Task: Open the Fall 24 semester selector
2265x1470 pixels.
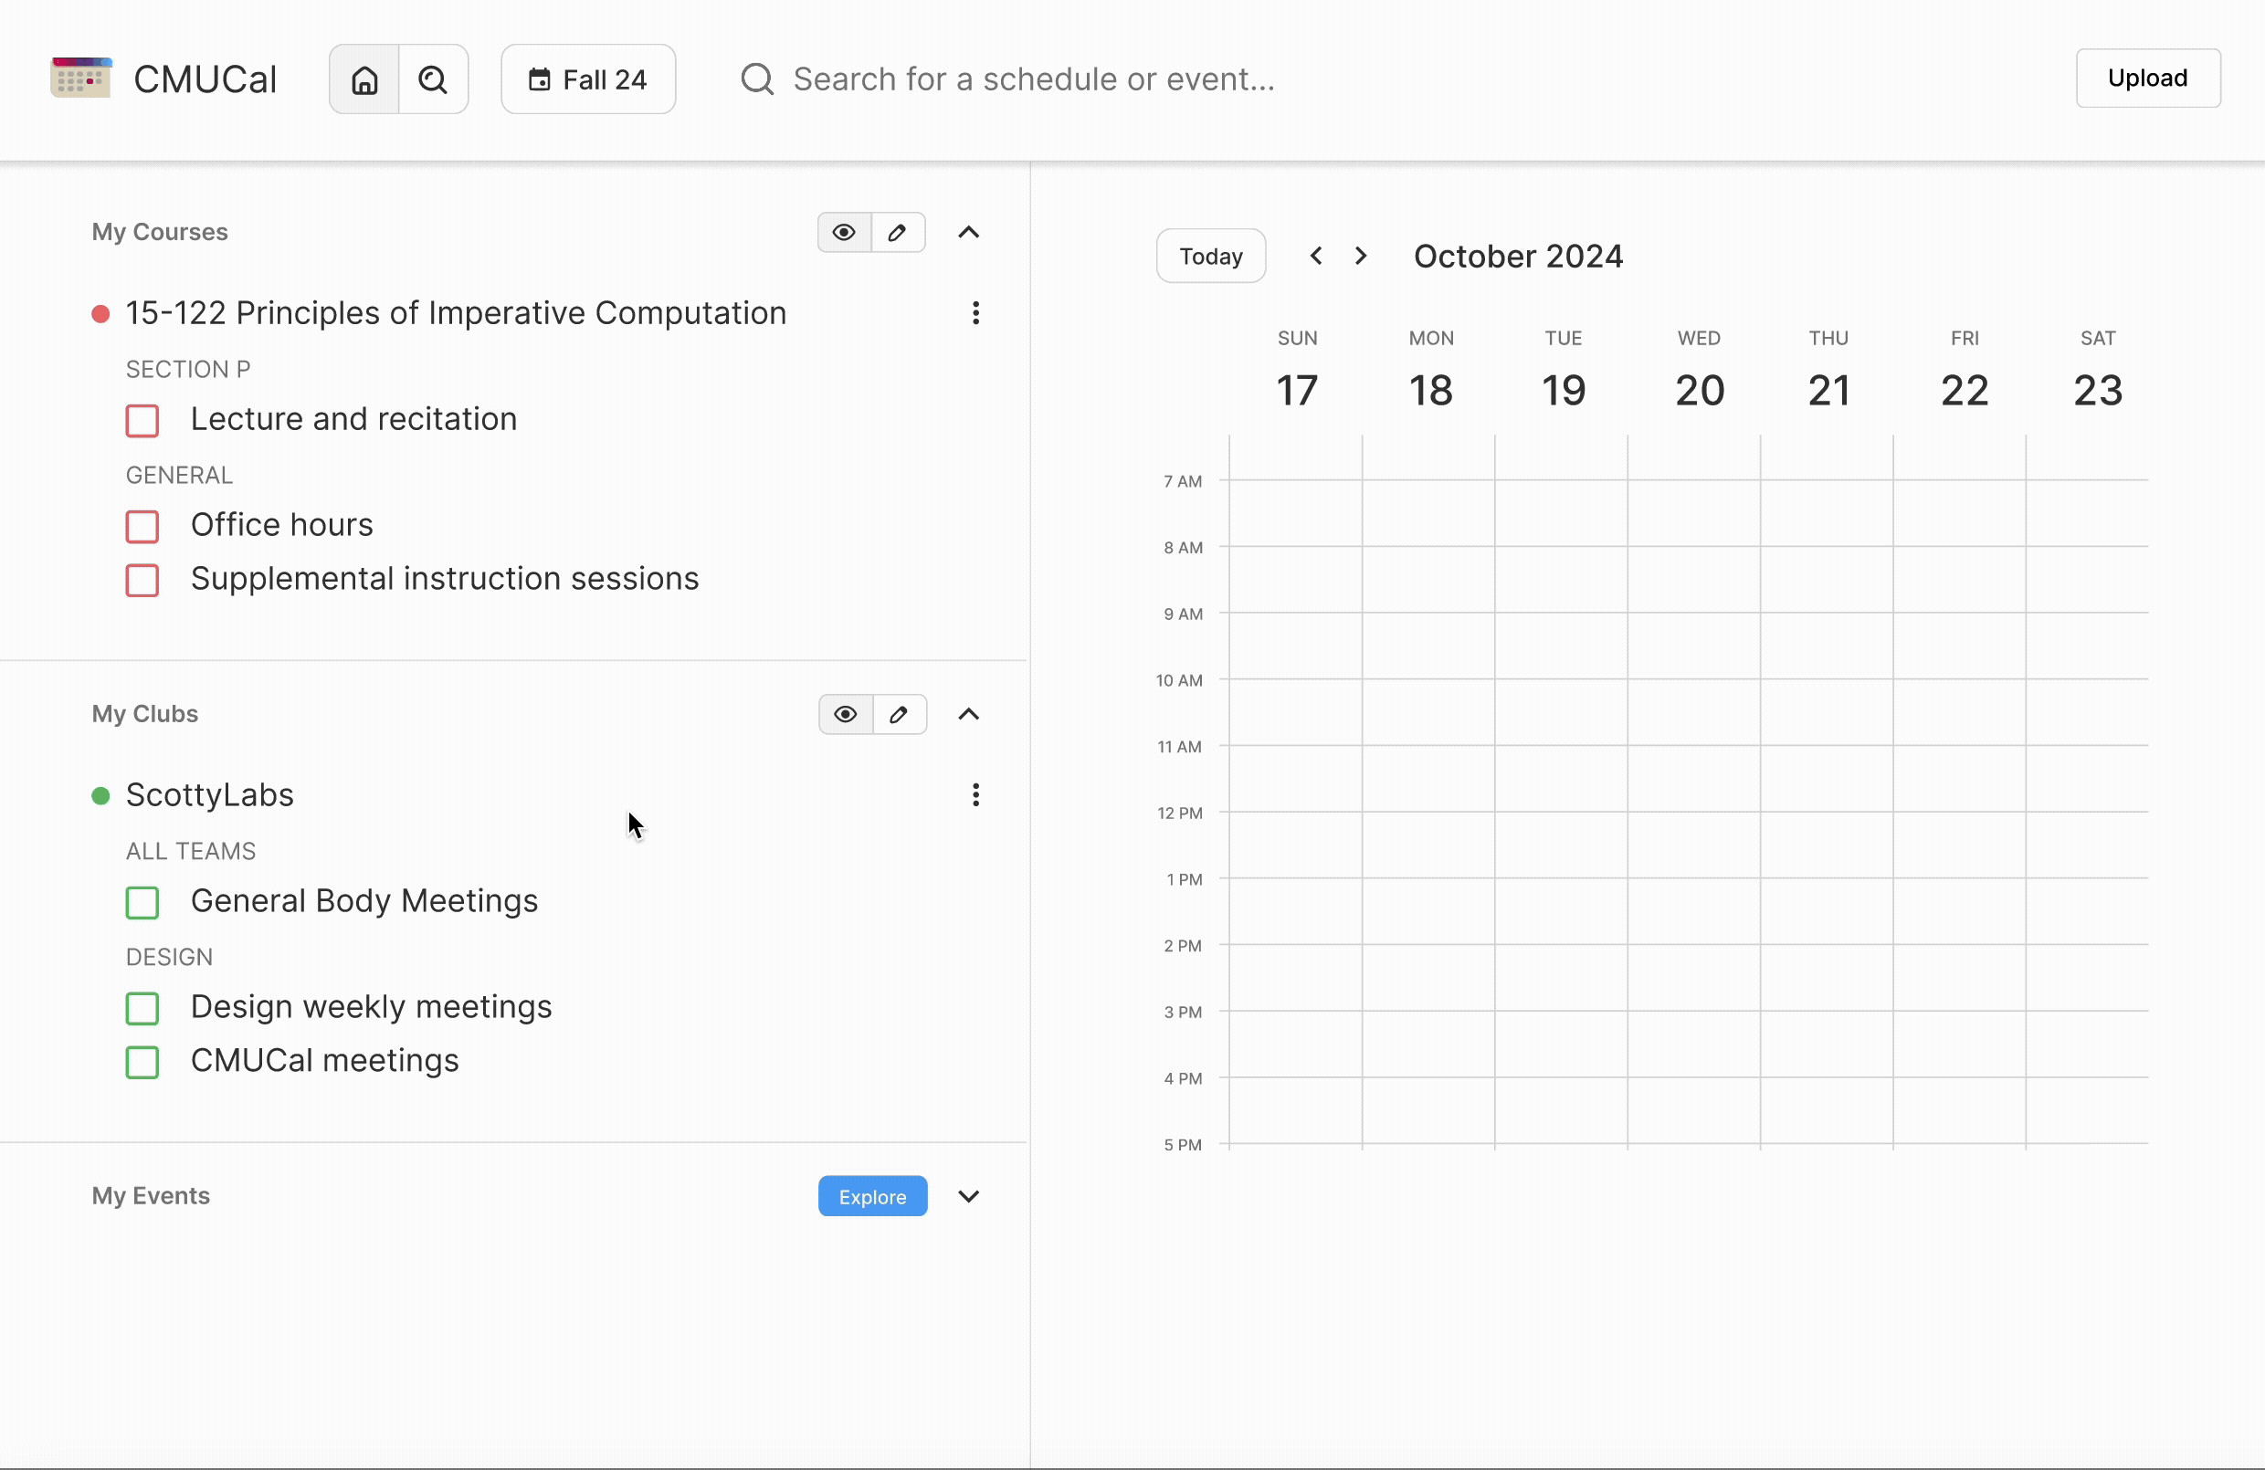Action: pyautogui.click(x=588, y=80)
